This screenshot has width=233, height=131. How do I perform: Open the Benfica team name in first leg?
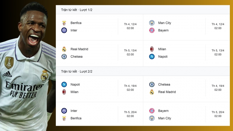coord(76,23)
